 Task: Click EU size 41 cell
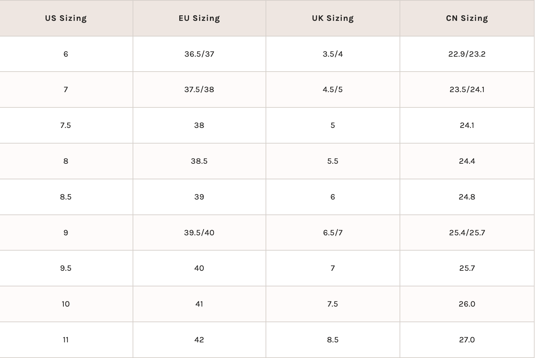199,304
